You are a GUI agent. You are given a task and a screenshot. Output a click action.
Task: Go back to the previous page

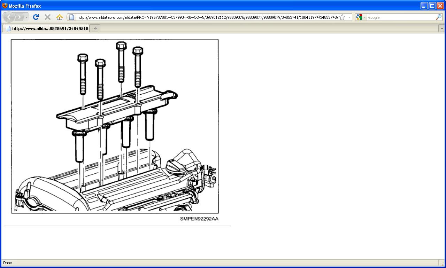[9, 17]
